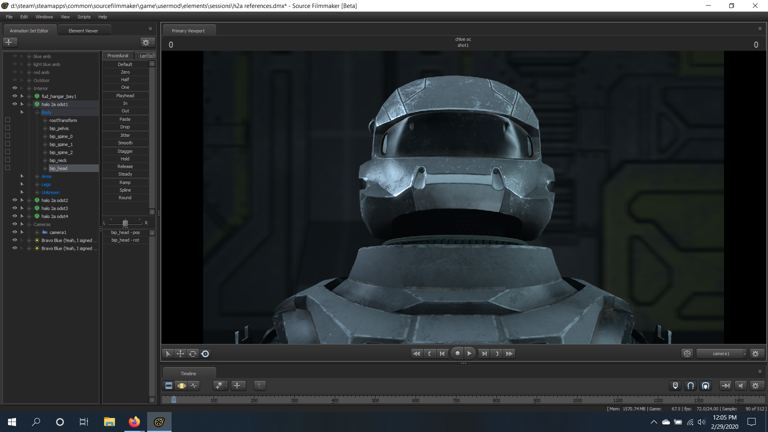Check the box beside bip_head
The height and width of the screenshot is (432, 768).
(8, 168)
